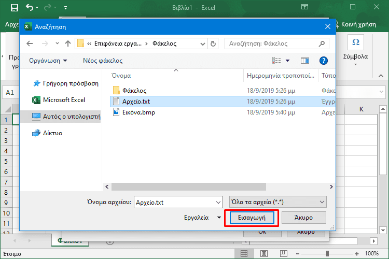This screenshot has width=389, height=259.
Task: Click the Ribbon Display Options icon
Action: (x=304, y=7)
